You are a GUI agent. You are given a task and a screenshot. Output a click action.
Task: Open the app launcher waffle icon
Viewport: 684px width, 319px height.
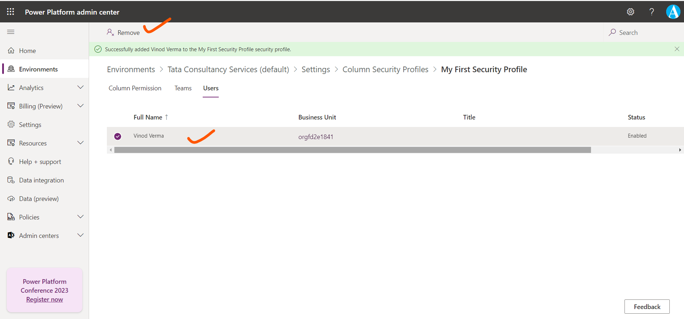click(11, 12)
